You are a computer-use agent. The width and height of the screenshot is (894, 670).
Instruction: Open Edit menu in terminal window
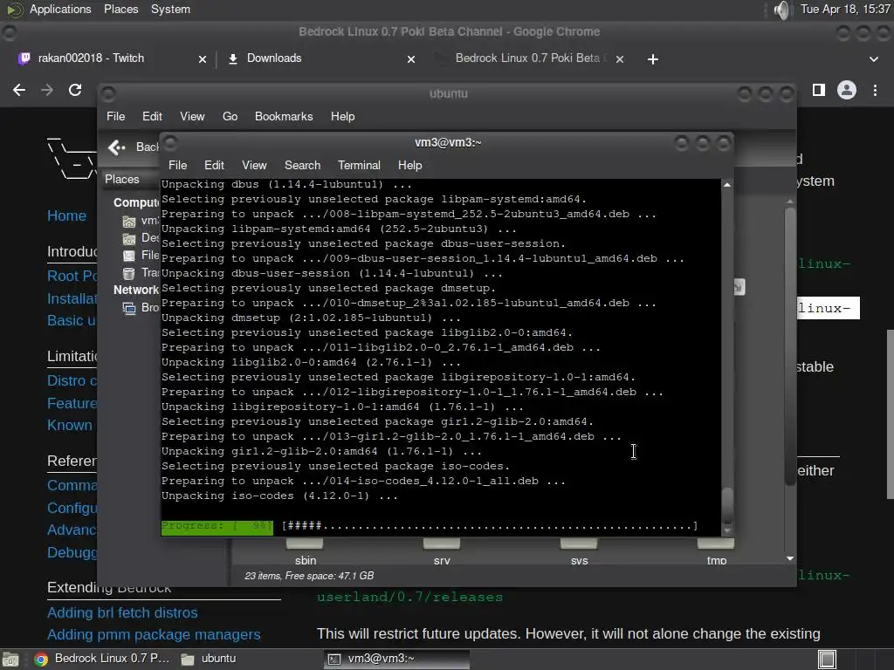214,165
